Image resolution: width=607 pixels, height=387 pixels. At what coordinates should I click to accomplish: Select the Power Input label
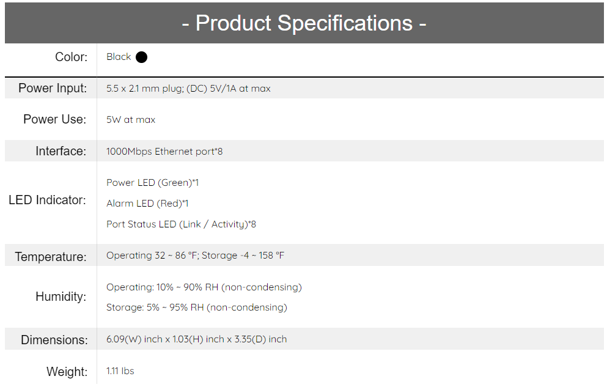click(x=53, y=88)
